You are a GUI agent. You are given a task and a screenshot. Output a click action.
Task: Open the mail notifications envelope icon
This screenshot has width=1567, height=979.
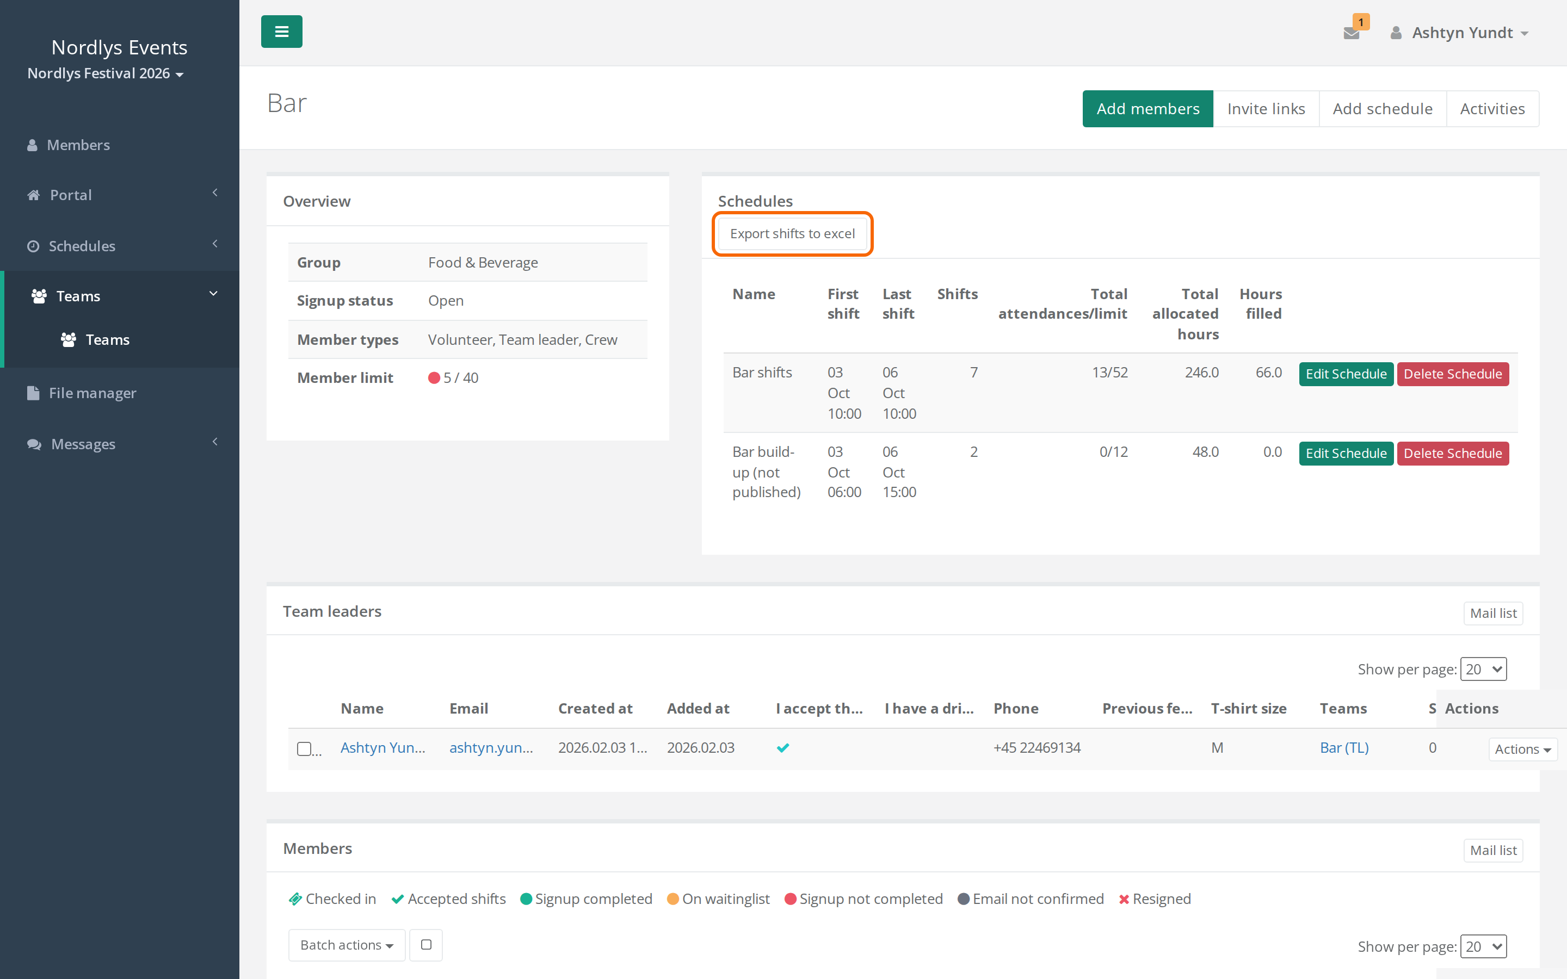[x=1352, y=33]
